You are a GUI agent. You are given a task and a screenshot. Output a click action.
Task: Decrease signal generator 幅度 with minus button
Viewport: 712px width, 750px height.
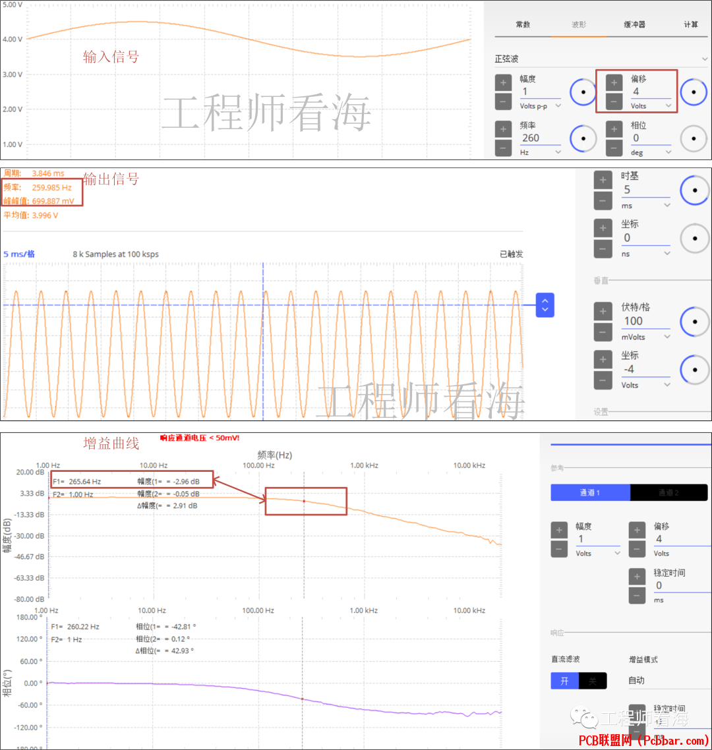[x=503, y=101]
